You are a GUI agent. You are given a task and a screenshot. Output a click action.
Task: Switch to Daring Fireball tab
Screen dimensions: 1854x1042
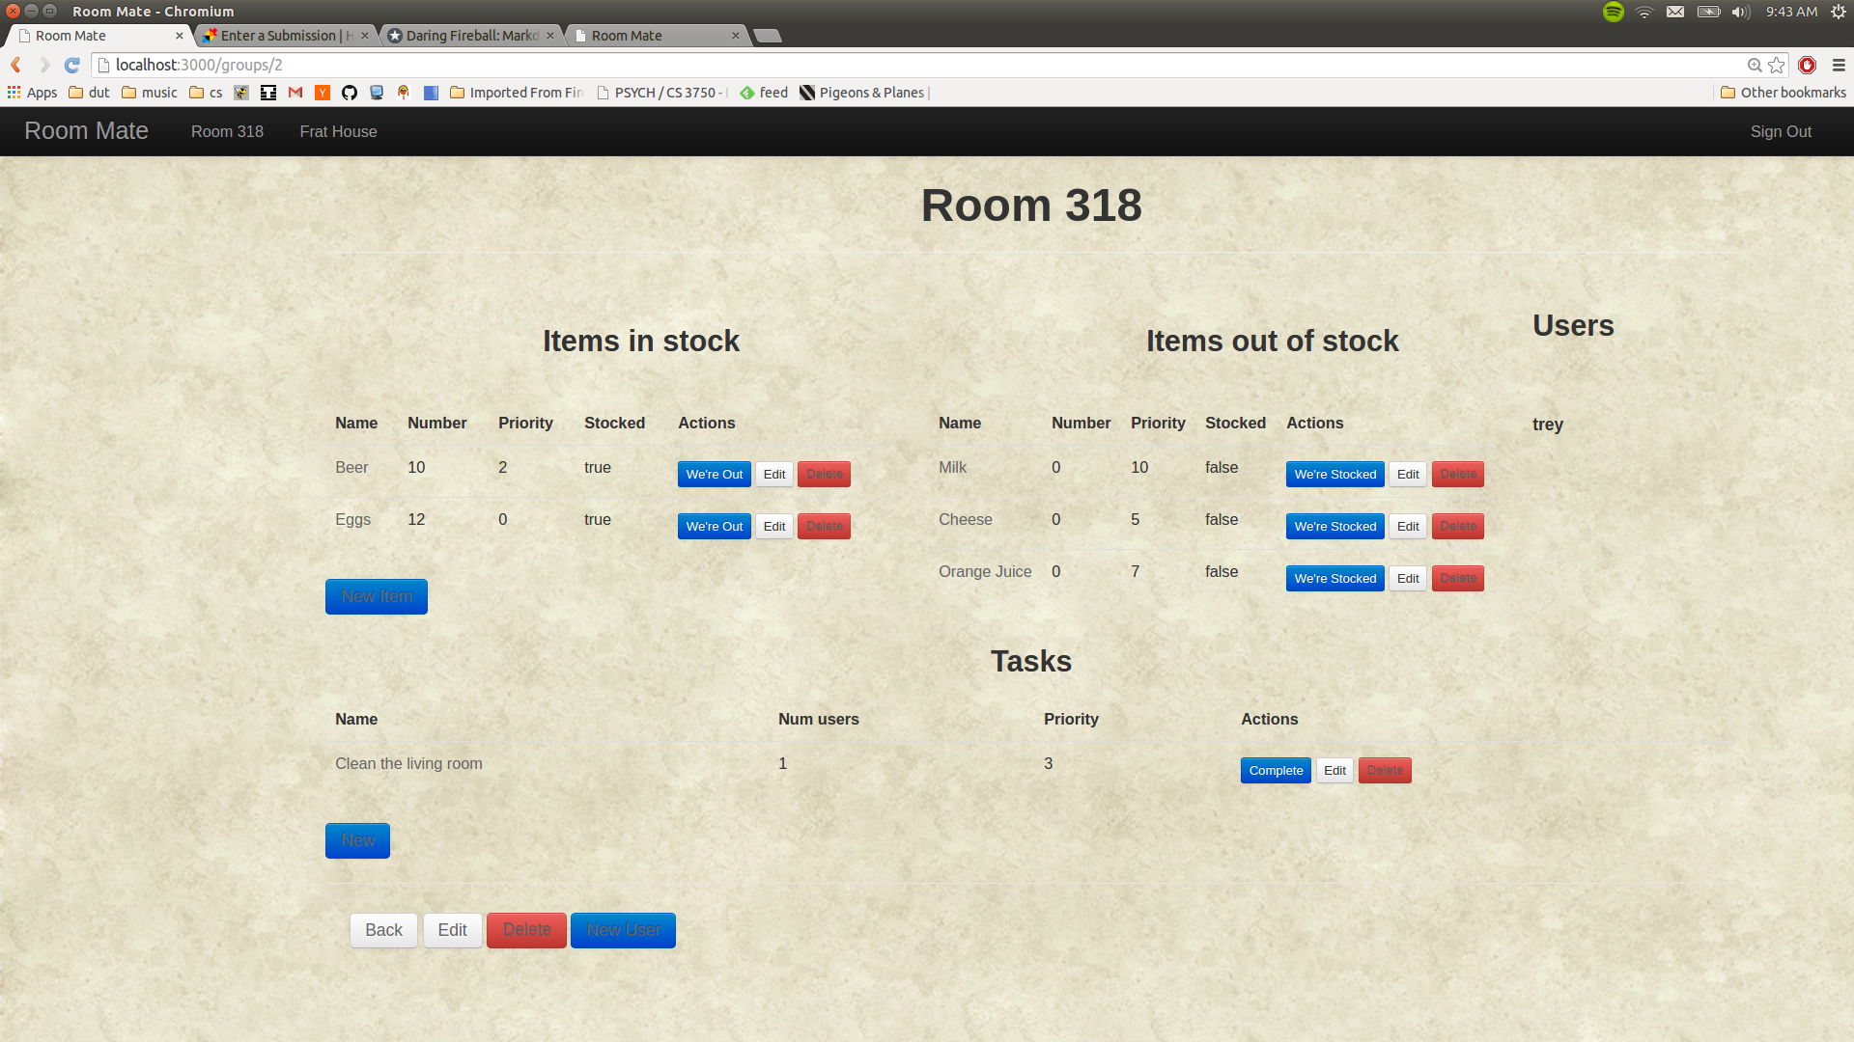[x=470, y=36]
